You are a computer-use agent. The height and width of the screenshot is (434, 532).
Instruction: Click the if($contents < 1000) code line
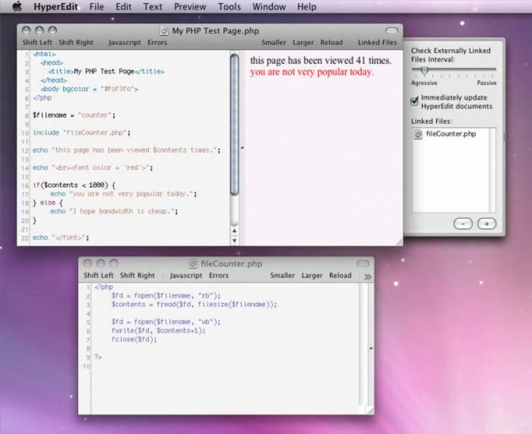coord(74,185)
